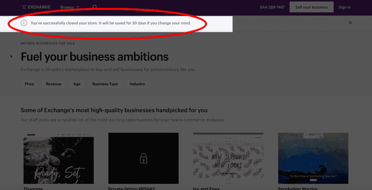Image resolution: width=372 pixels, height=190 pixels.
Task: Open the Thuggies listing thumbnail
Action: (58, 158)
